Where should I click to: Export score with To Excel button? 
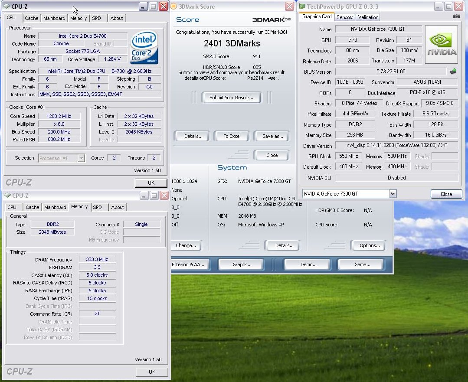[x=232, y=136]
